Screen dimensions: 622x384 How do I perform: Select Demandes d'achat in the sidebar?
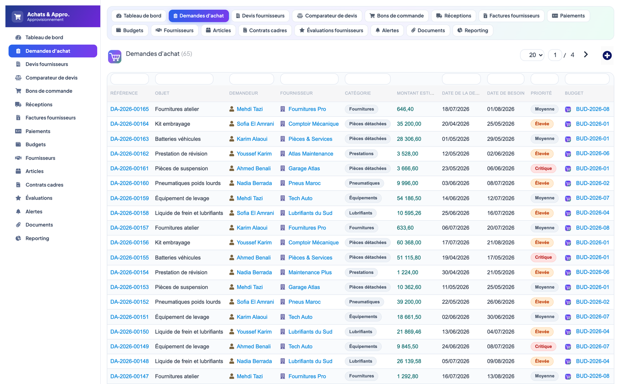pos(53,51)
